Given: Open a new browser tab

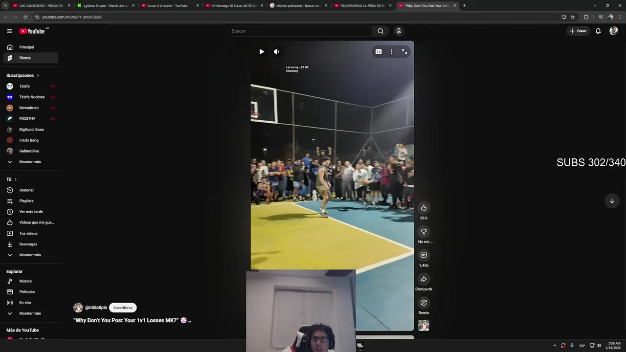Looking at the screenshot, I should 464,5.
